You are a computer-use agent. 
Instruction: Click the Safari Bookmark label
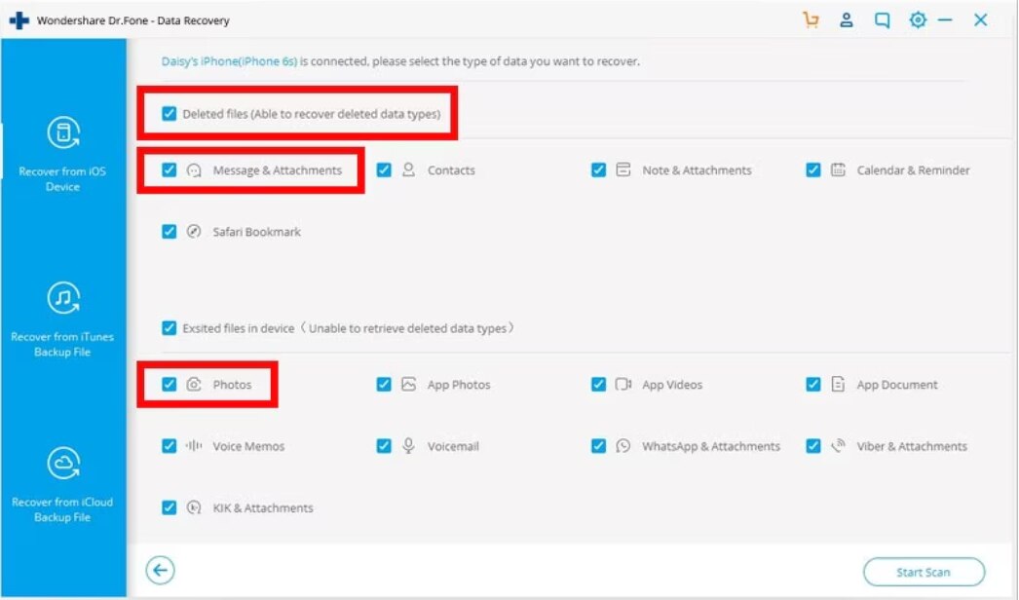(257, 232)
